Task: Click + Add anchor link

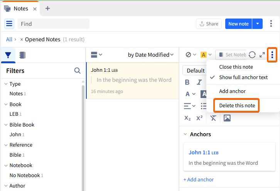Action: [x=199, y=179]
